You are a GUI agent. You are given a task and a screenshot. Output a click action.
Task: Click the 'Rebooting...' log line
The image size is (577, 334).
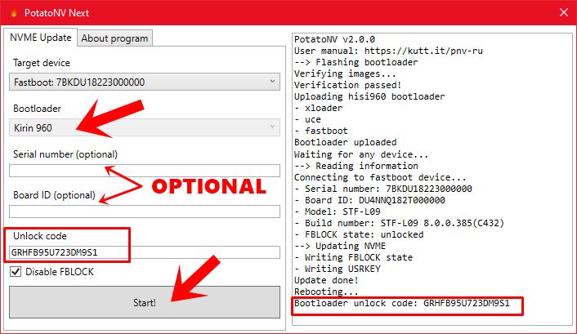coord(326,292)
